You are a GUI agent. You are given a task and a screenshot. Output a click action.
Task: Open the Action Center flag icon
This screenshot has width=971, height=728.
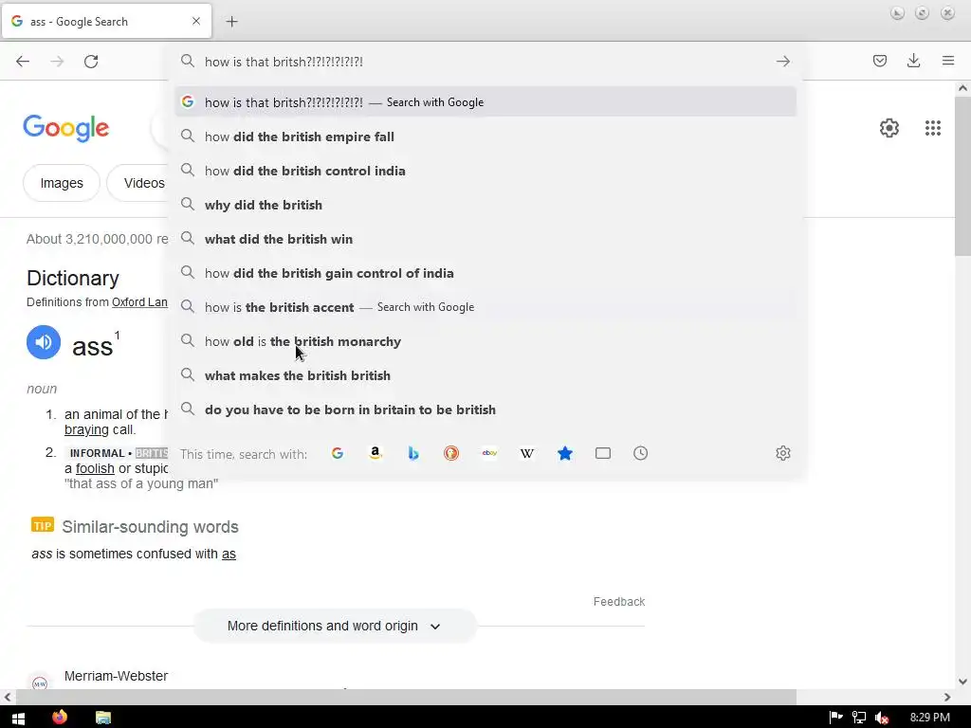(x=836, y=718)
